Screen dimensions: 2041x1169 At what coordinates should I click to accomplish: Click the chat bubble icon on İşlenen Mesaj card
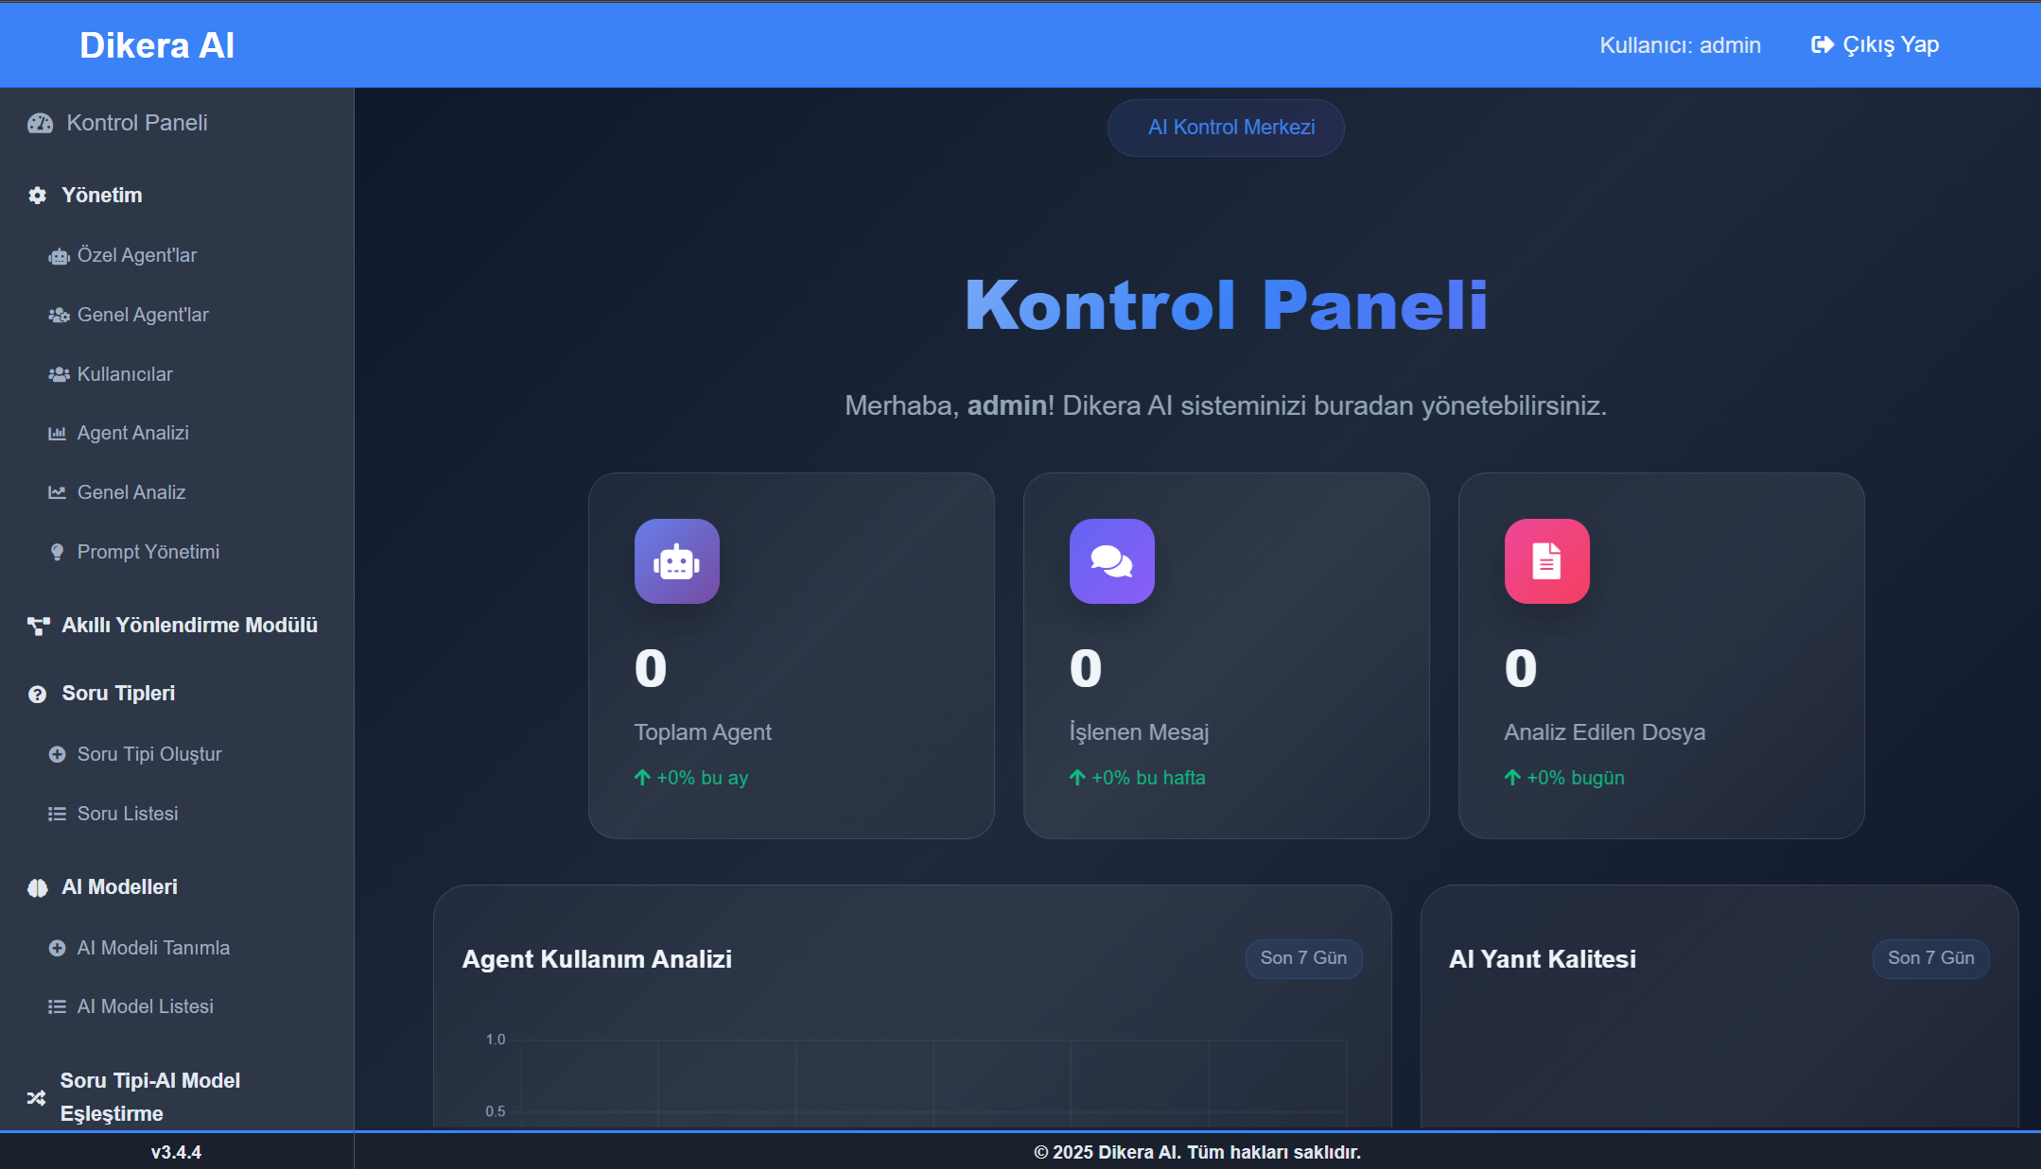pos(1112,561)
